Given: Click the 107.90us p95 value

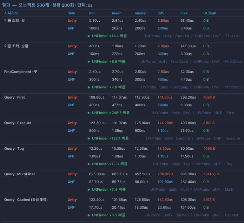Looking at the screenshot, I should 165,182.
